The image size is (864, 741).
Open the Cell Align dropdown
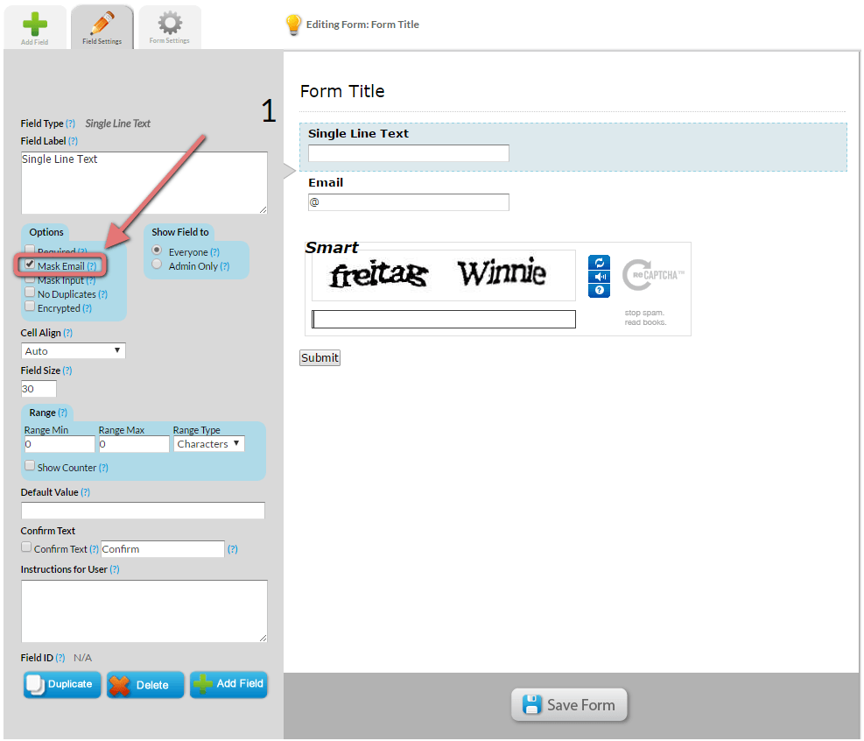(73, 350)
